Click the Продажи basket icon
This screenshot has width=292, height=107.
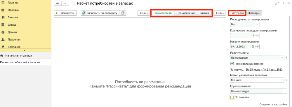click(3, 10)
